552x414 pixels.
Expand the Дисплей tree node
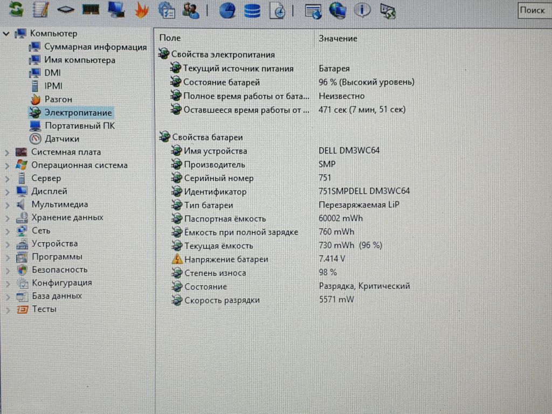coord(7,192)
